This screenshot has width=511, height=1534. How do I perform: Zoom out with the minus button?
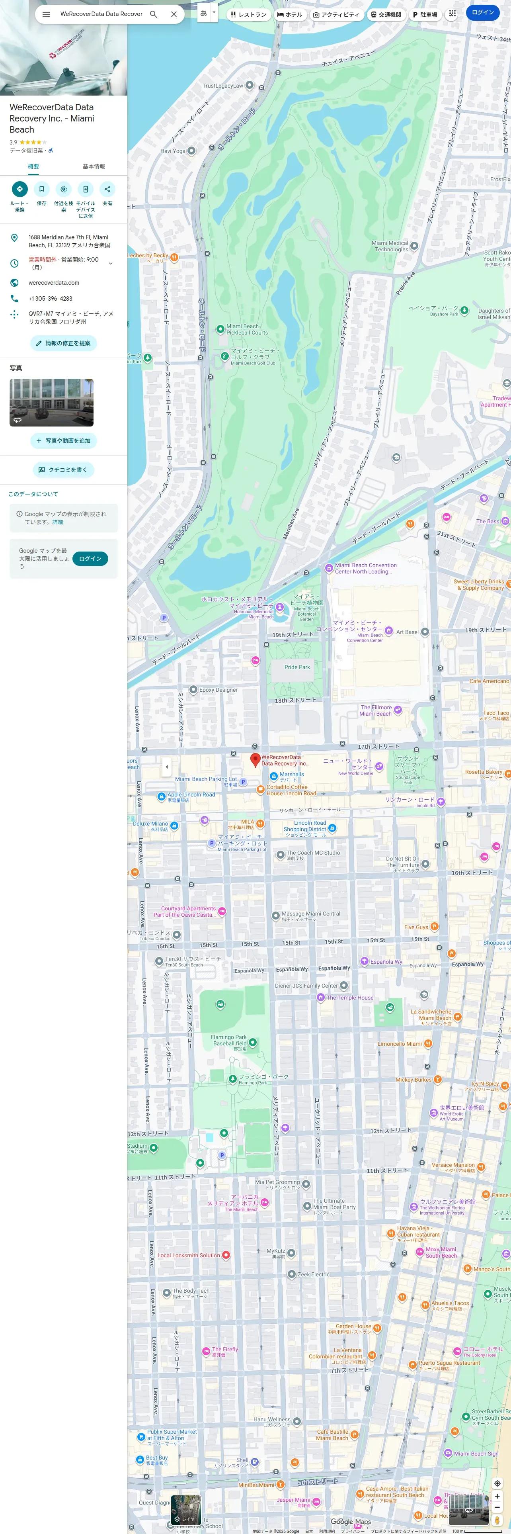click(497, 1507)
